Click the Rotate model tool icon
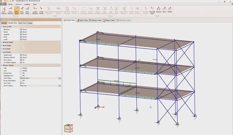The width and height of the screenshot is (233, 135). [x=170, y=10]
